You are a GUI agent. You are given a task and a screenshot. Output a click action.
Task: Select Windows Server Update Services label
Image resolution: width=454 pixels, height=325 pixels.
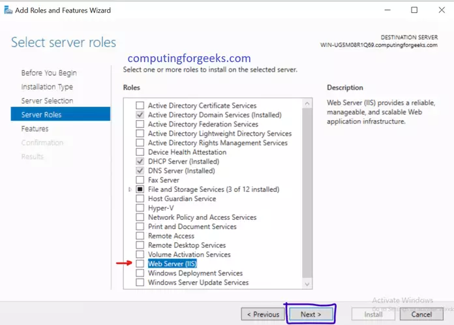click(x=198, y=283)
